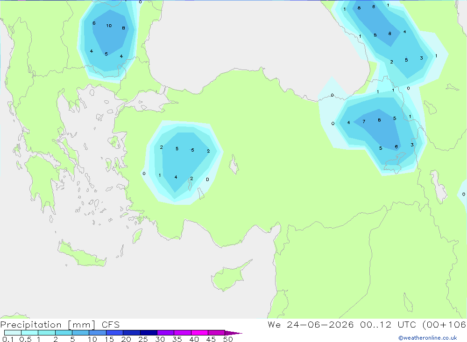The height and width of the screenshot is (342, 467).
Task: Select the 30–35 mm purple legend swatch
Action: pyautogui.click(x=166, y=333)
